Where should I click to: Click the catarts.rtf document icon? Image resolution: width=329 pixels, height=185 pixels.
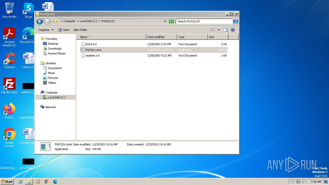[x=28, y=59]
